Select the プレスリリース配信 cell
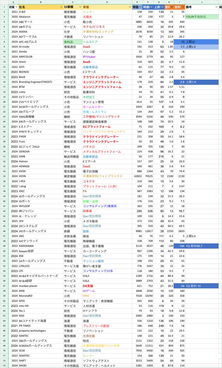This screenshot has width=222, height=368. pyautogui.click(x=107, y=326)
